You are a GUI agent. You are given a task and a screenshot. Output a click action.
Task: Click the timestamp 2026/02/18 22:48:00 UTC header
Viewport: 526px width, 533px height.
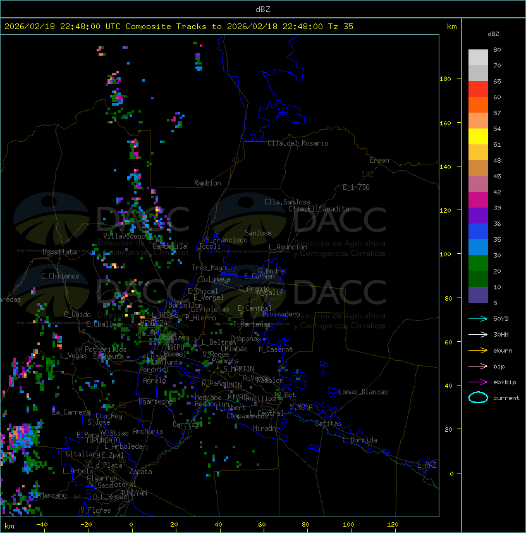point(63,27)
